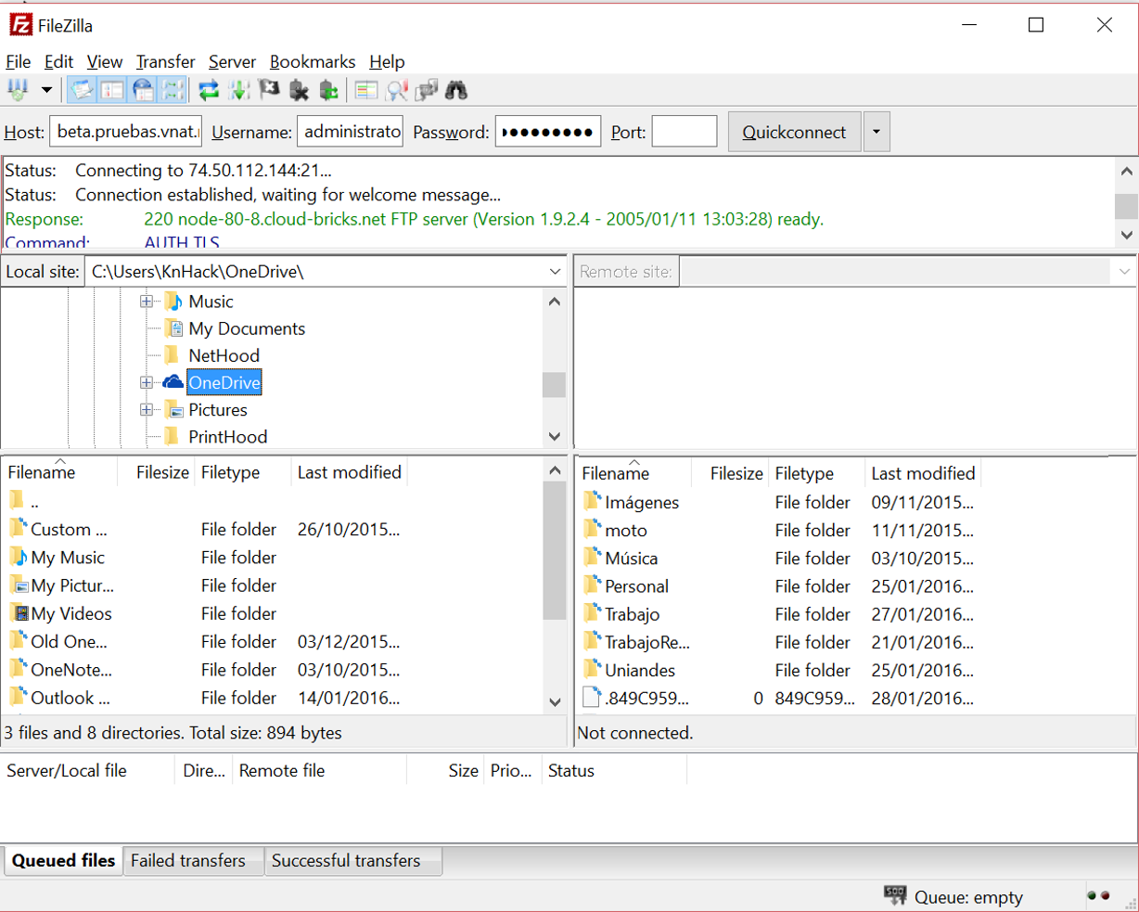Sort remote files by Last modified
The height and width of the screenshot is (912, 1139).
pos(923,473)
